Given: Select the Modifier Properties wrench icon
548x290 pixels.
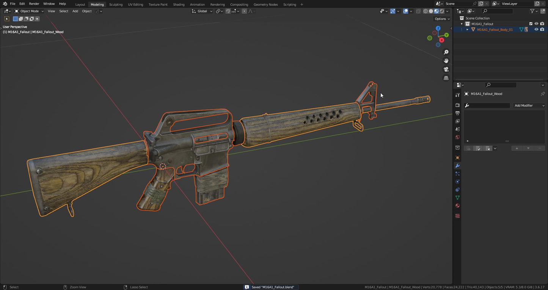Looking at the screenshot, I should [x=457, y=166].
